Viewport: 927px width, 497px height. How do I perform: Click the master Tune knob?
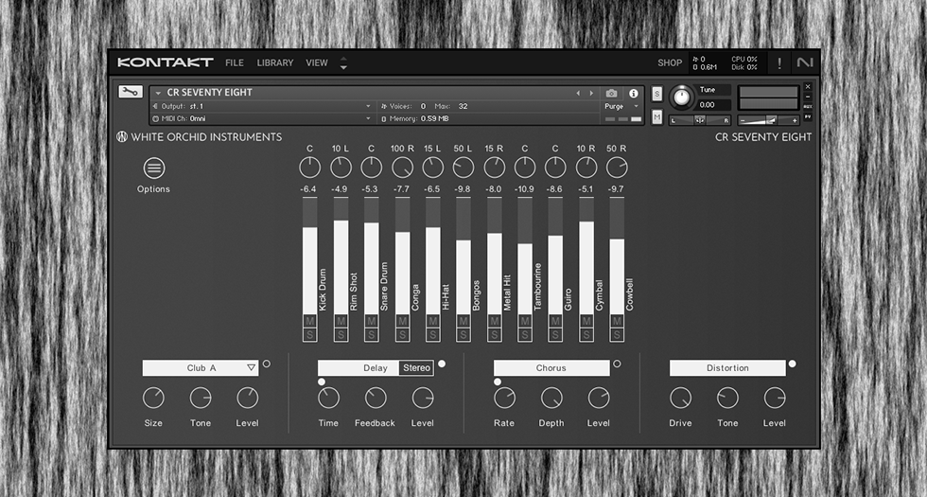pos(682,97)
